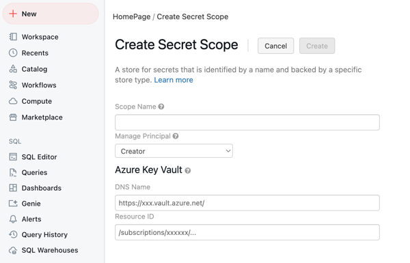Click the plus icon on the New button
This screenshot has height=263, width=410.
point(13,14)
